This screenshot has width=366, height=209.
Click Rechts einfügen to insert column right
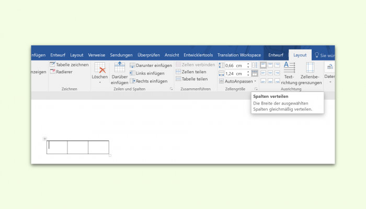pos(148,81)
